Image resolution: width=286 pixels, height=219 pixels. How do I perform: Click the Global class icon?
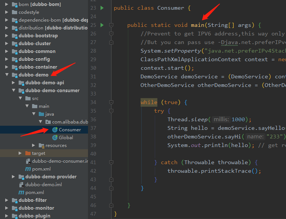pos(55,137)
